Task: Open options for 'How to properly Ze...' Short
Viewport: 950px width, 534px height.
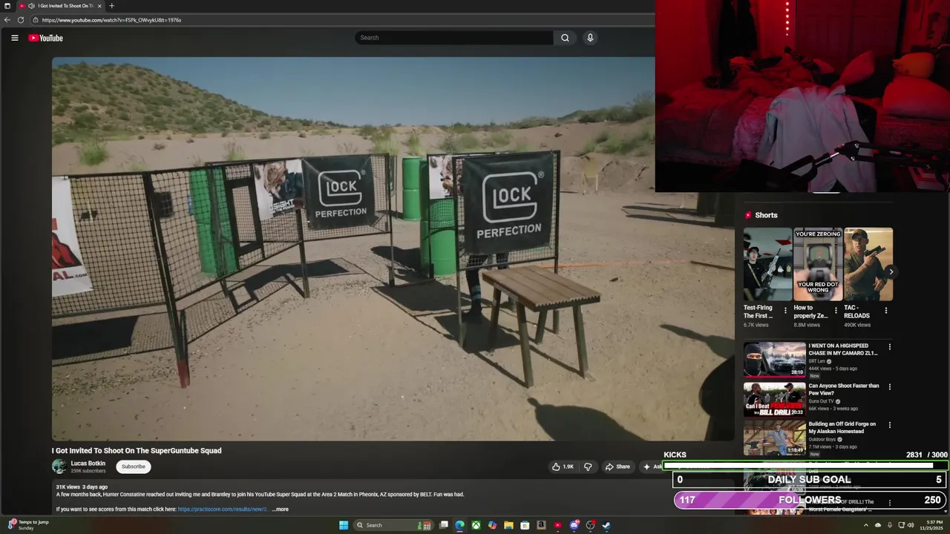Action: tap(836, 311)
